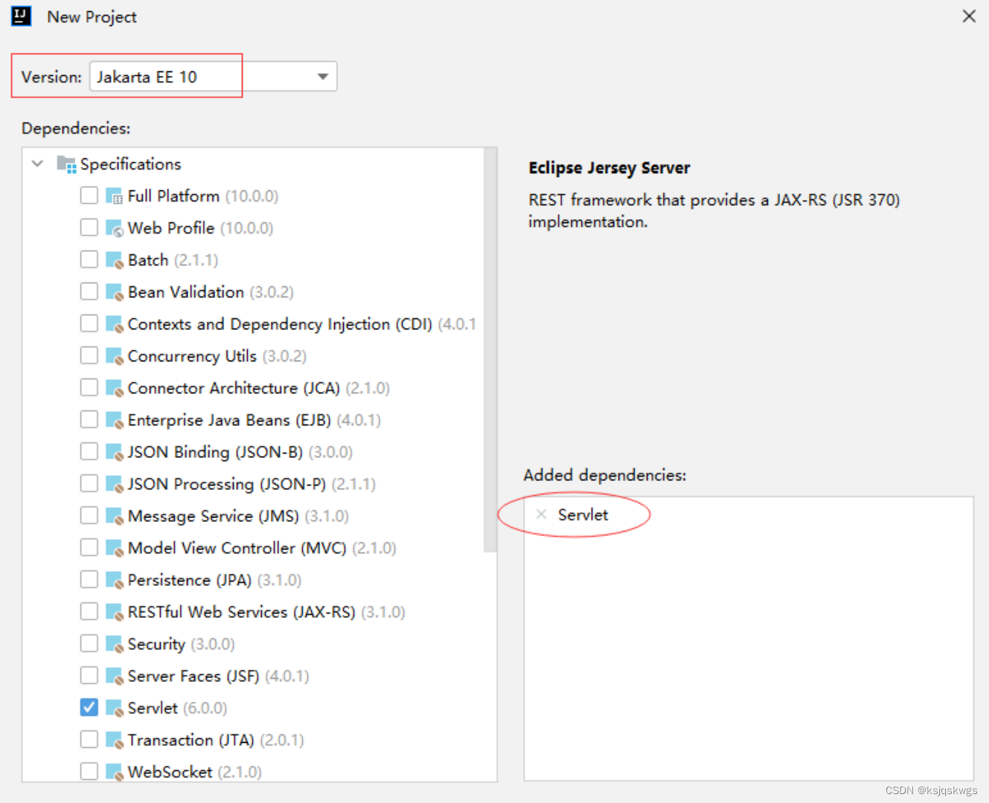Screen dimensions: 989x803
Task: Click the JSON Processing (JSON-P) label
Action: point(252,484)
